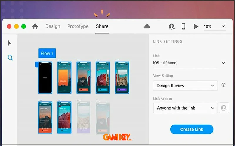This screenshot has height=146, width=235.
Task: Start the desktop preview play button
Action: tap(196, 26)
